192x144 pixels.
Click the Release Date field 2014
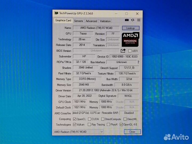(x=82, y=45)
